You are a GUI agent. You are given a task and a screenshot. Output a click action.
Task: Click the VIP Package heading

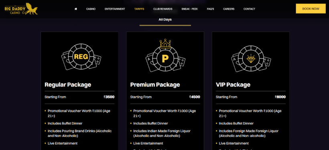click(233, 85)
